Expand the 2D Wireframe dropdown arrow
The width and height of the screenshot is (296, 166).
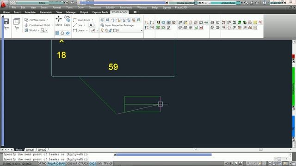[48, 20]
